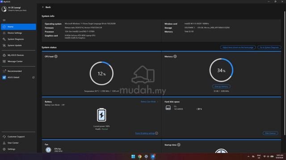The height and width of the screenshot is (160, 286).
Task: Click the CPU load 12% gauge
Action: [101, 73]
